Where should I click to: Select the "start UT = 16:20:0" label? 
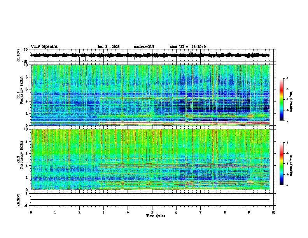tap(188, 47)
